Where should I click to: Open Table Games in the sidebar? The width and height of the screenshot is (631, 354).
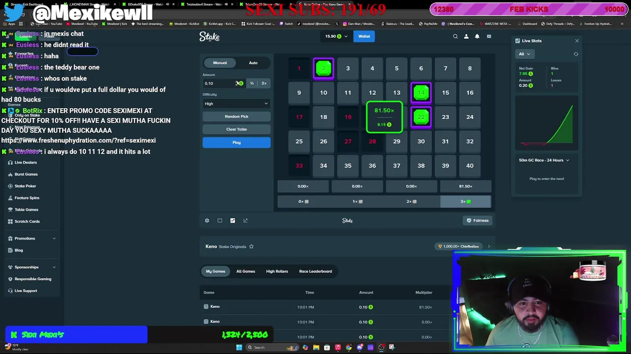point(26,209)
